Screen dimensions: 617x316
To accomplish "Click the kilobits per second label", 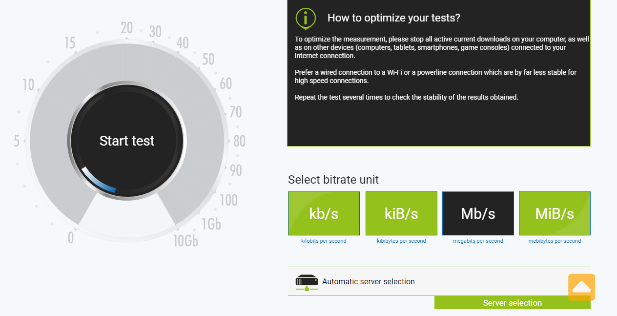I will 324,241.
